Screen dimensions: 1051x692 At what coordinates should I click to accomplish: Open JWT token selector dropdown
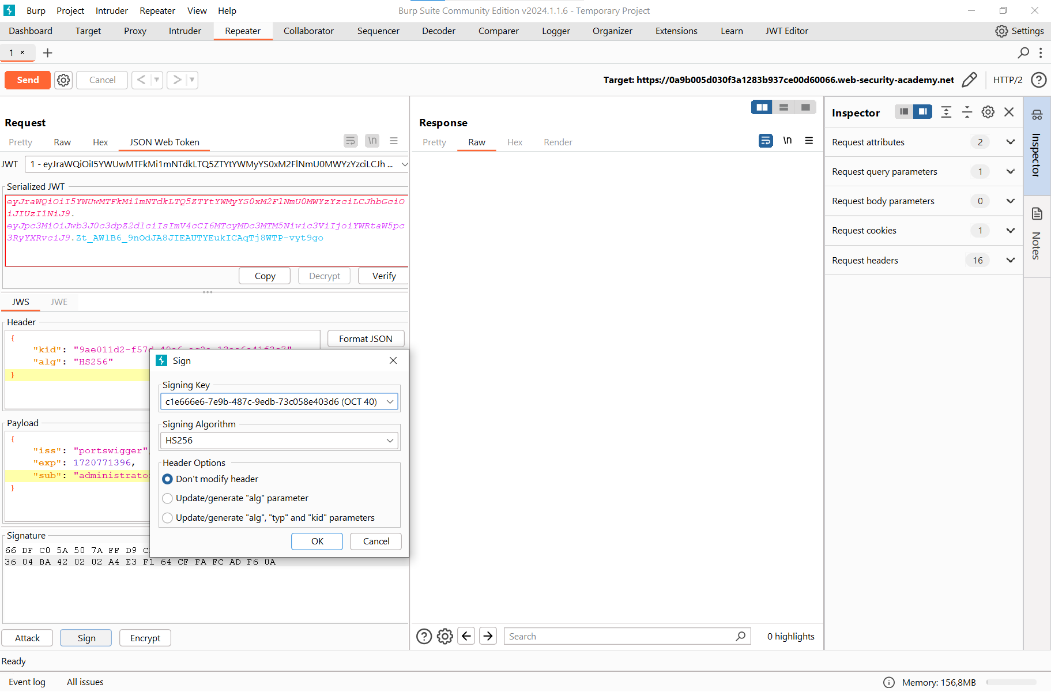coord(217,164)
